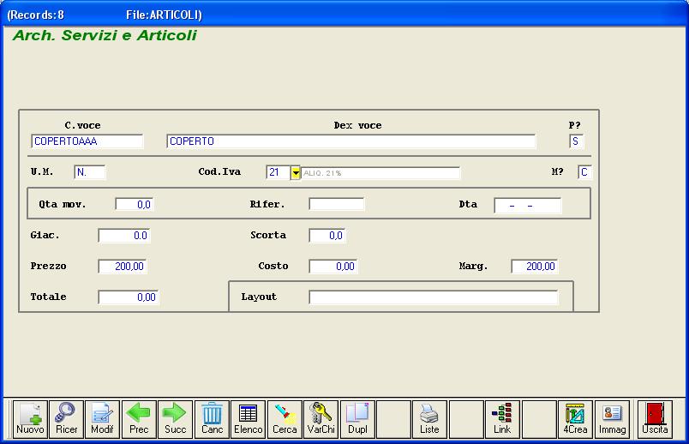This screenshot has height=444, width=689.
Task: Open the Elenco list table icon
Action: coord(249,419)
